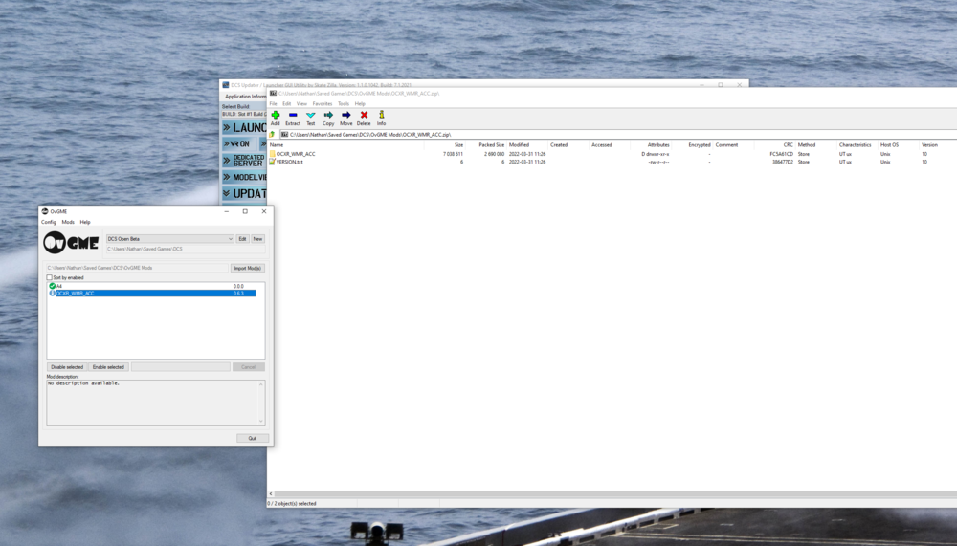This screenshot has height=546, width=957.
Task: Sort 7-Zip list by Accessed column
Action: click(x=610, y=145)
